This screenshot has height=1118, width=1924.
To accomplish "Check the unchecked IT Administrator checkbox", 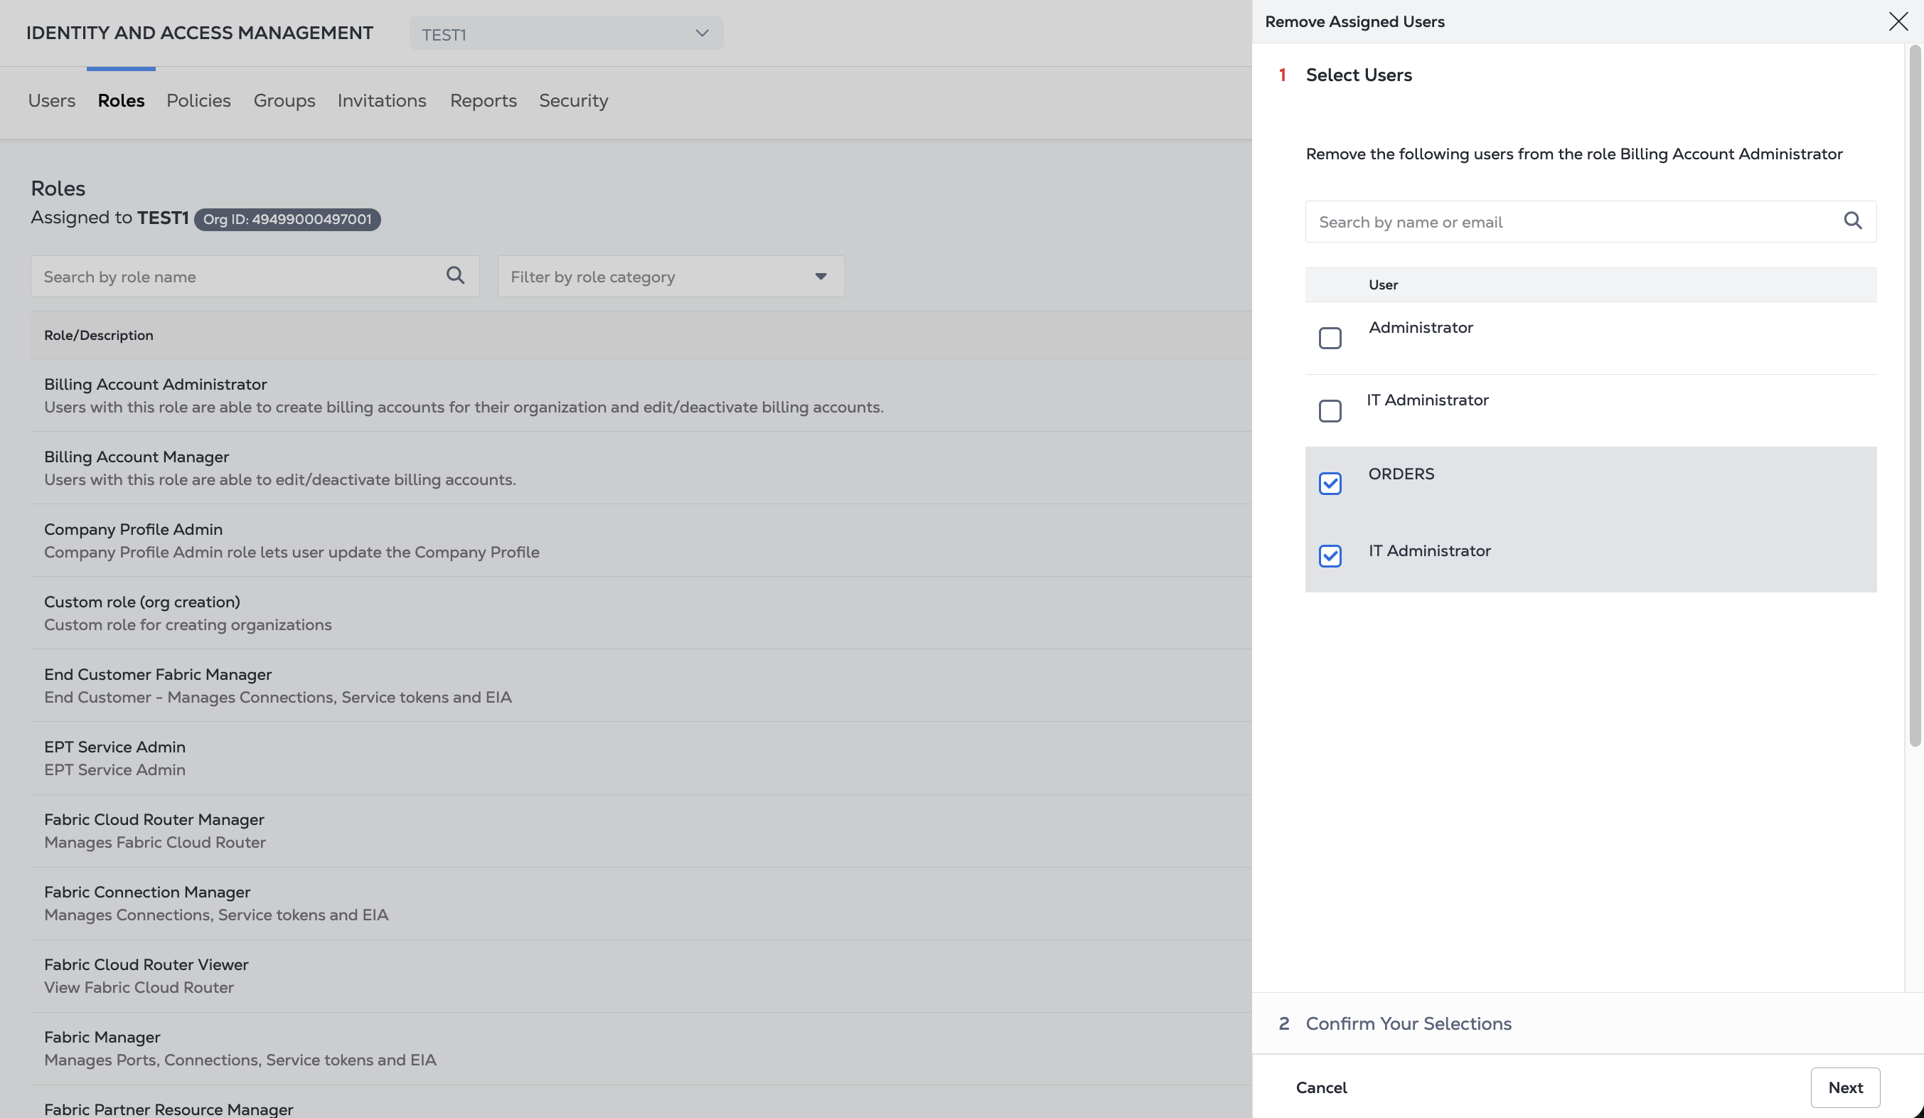I will point(1330,411).
